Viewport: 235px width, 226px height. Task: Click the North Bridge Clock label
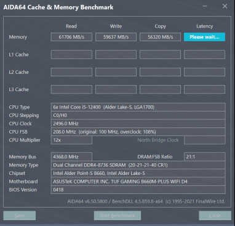[158, 140]
